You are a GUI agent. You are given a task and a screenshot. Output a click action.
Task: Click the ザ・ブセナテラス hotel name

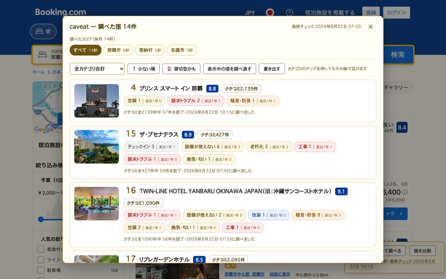coord(158,135)
